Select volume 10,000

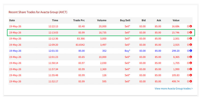(x=103, y=57)
